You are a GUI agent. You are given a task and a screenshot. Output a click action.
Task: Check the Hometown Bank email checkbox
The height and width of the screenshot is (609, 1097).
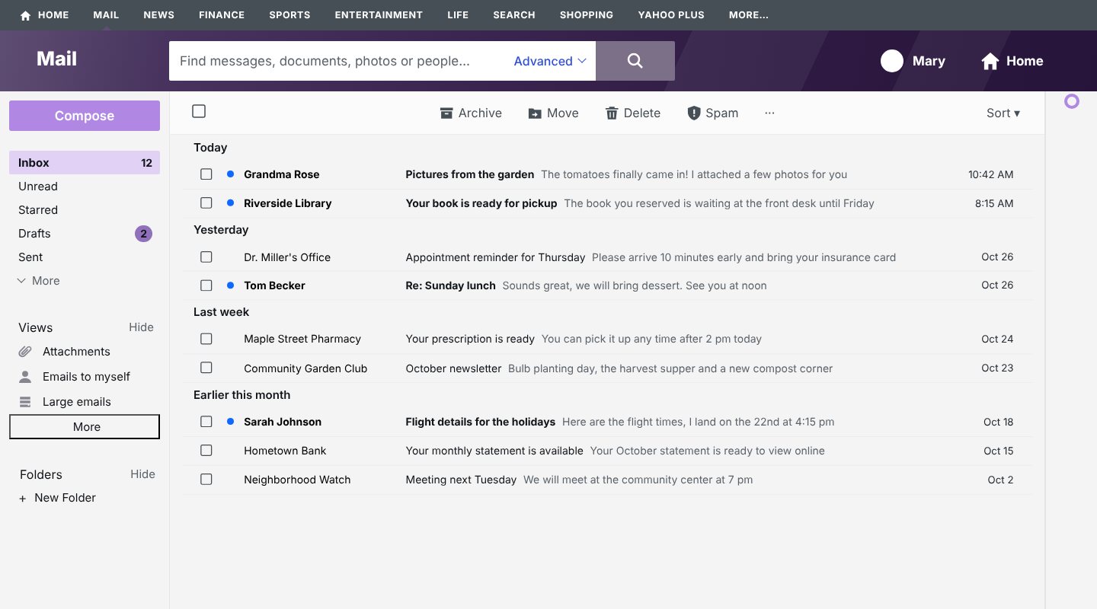(x=206, y=451)
